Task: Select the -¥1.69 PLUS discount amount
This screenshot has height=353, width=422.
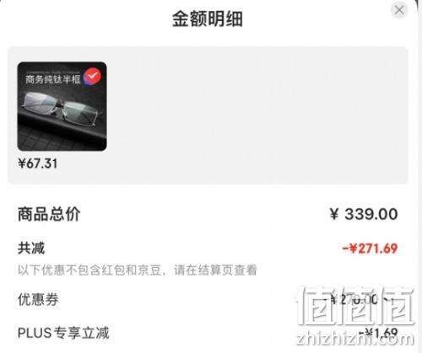Action: [x=378, y=333]
